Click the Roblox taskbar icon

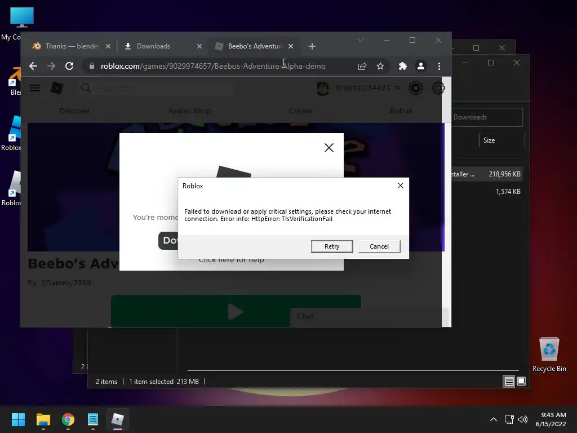click(118, 419)
